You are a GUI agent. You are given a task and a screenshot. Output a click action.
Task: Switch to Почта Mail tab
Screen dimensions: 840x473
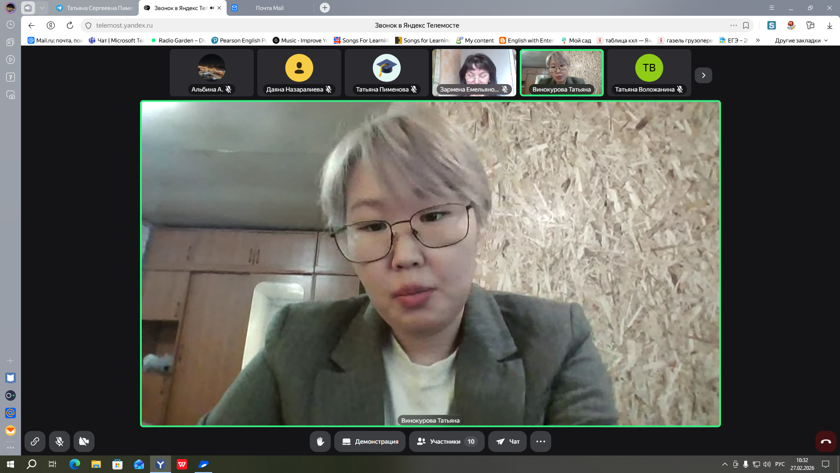(x=269, y=8)
